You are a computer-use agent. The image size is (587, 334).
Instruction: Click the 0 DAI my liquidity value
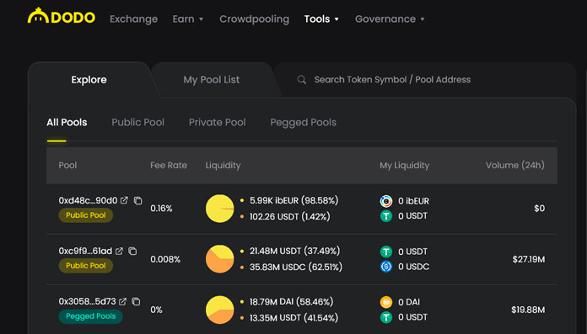[x=409, y=302]
